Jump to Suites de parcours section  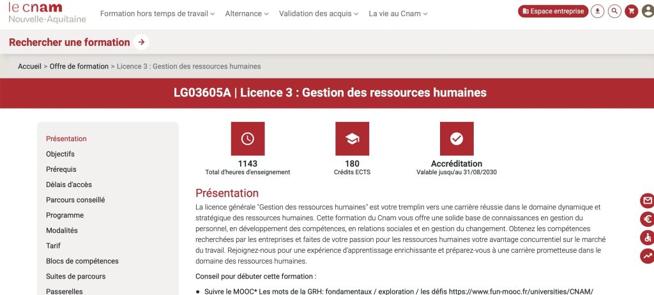75,276
